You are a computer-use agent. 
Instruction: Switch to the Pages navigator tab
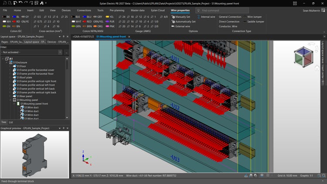(12, 42)
